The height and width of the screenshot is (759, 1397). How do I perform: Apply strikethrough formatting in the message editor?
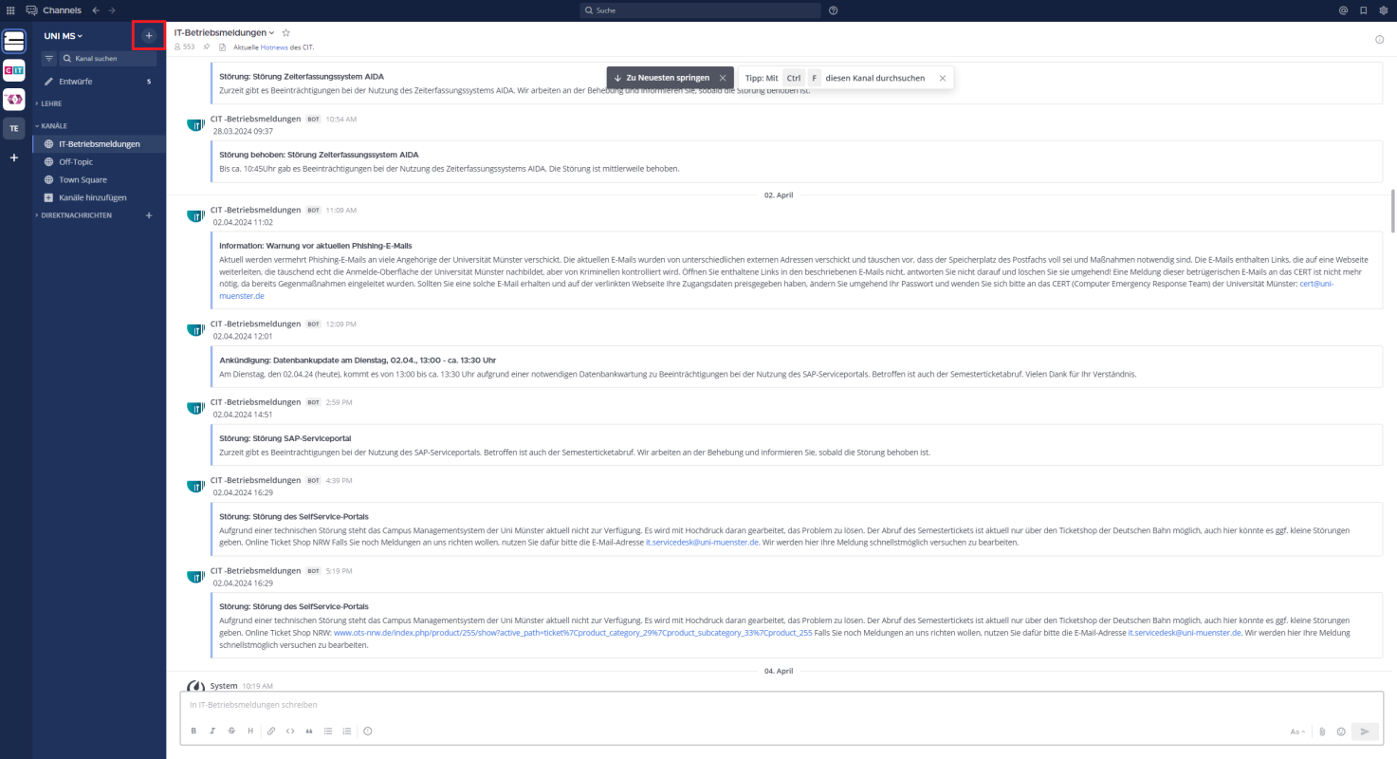(x=231, y=731)
